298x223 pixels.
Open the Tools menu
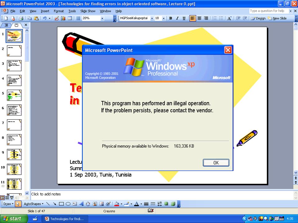[72, 11]
